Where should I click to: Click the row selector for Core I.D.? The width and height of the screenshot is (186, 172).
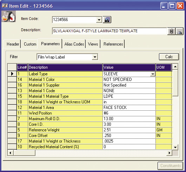click(x=12, y=124)
